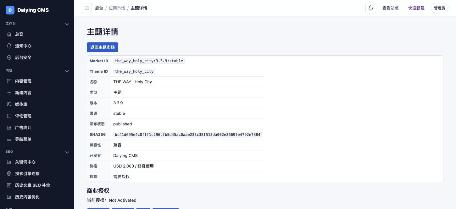This screenshot has width=456, height=209.
Task: Click the 主题详情 page heading
Action: pos(103,32)
